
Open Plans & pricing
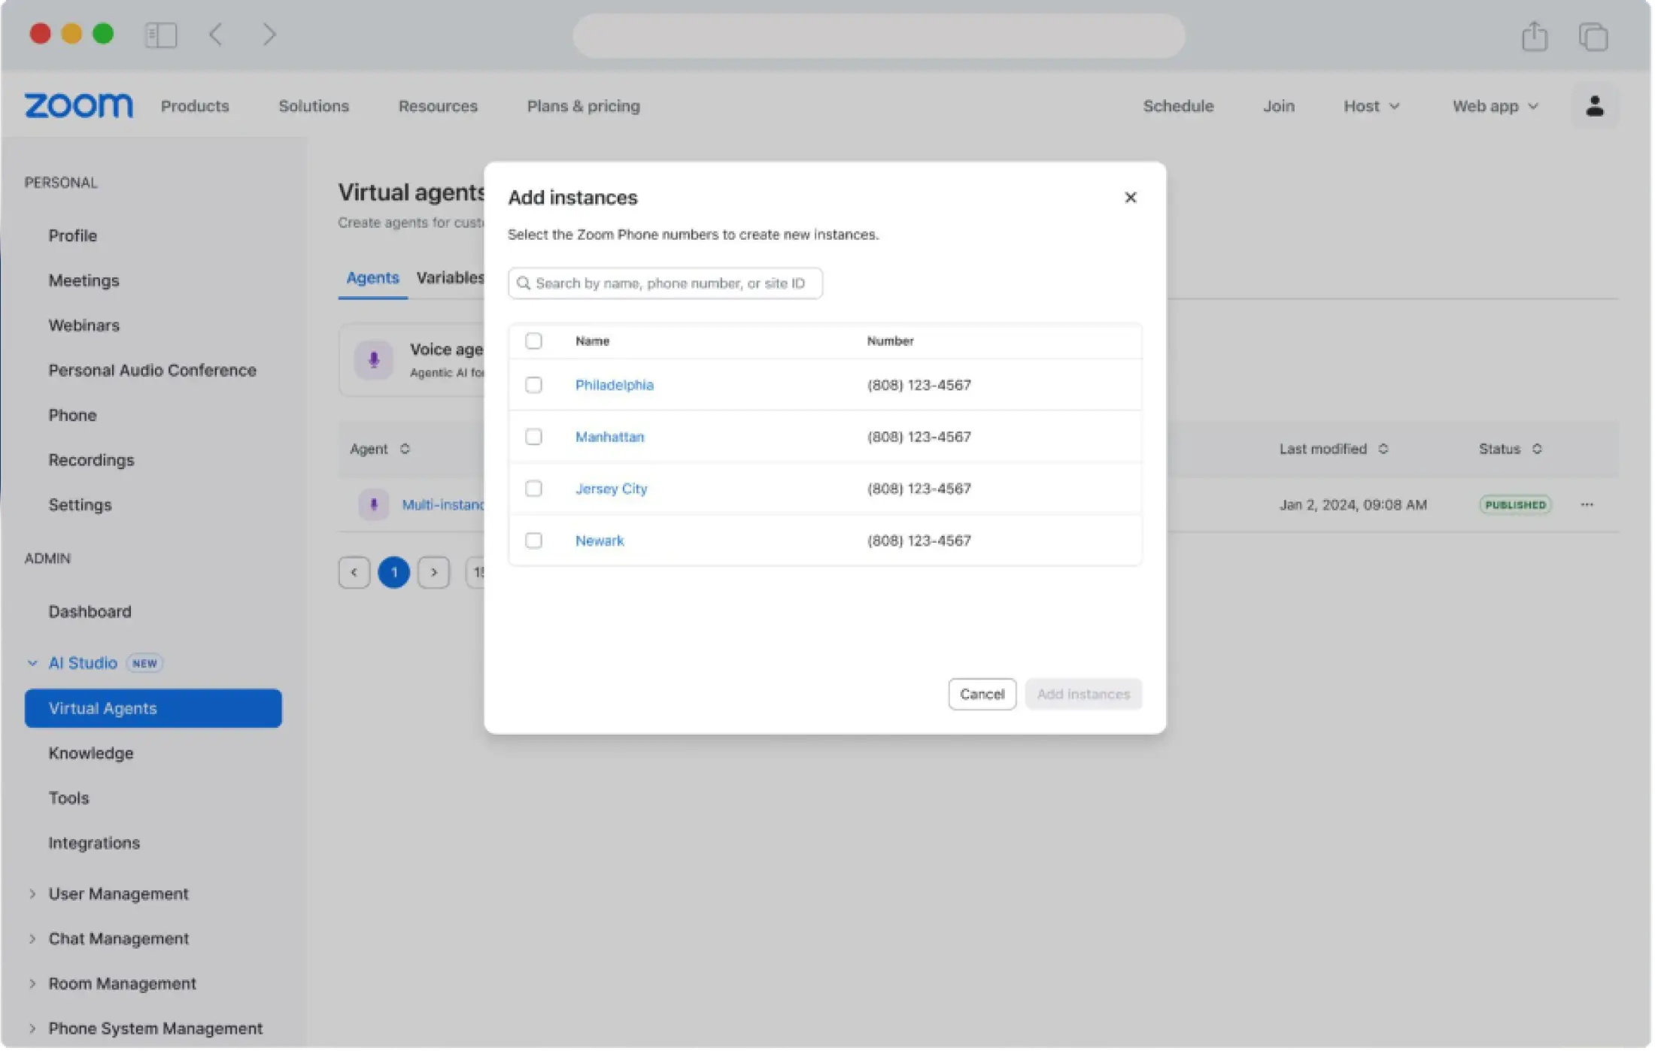pos(584,106)
